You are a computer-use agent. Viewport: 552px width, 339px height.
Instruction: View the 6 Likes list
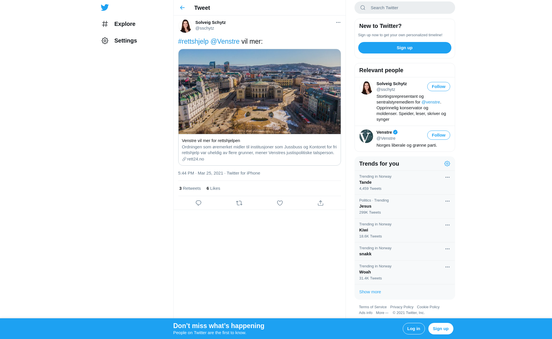coord(213,188)
